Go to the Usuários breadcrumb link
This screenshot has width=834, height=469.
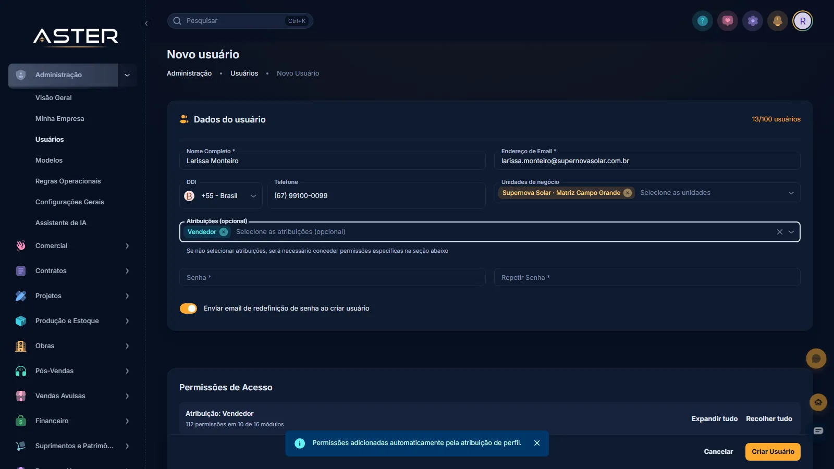(x=244, y=73)
